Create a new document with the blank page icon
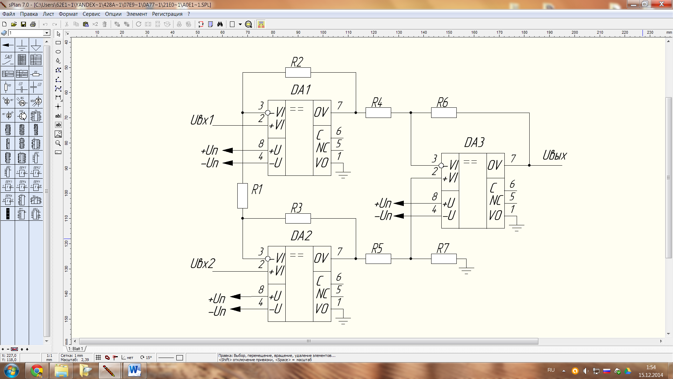 coord(5,24)
